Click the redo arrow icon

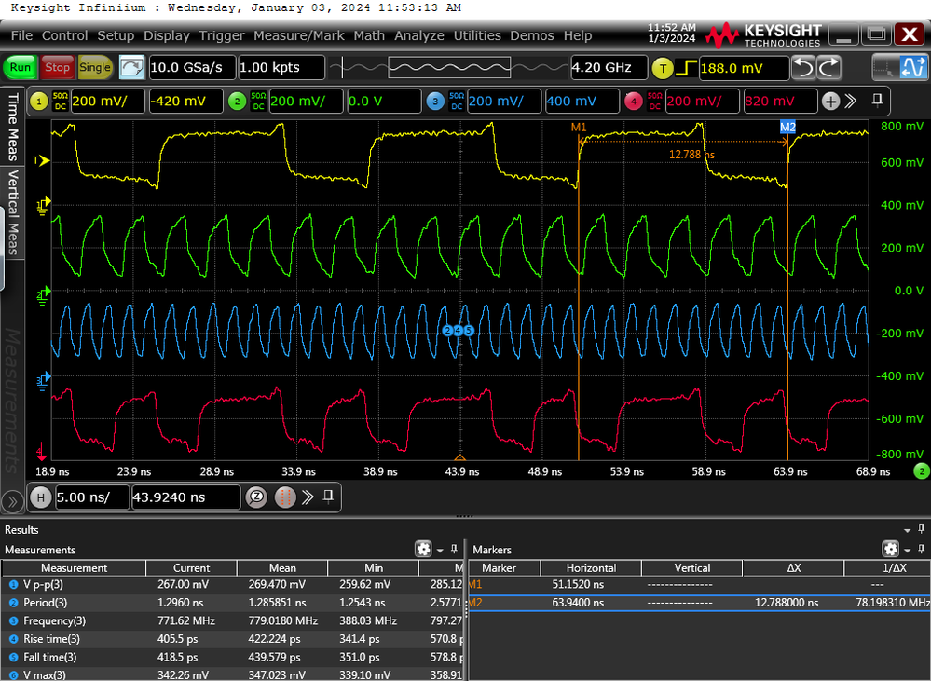click(828, 68)
